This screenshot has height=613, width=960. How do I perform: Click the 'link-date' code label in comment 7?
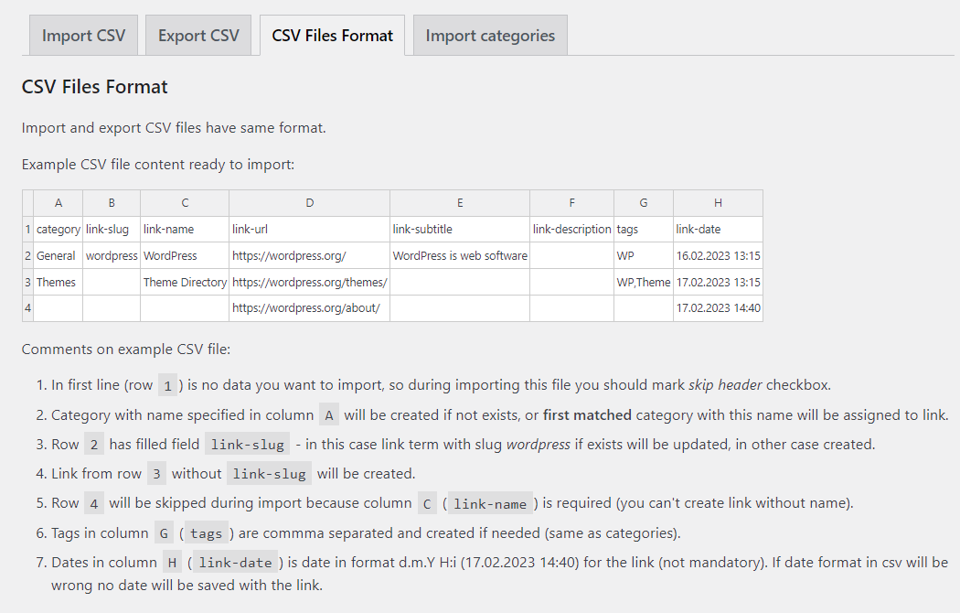(235, 563)
